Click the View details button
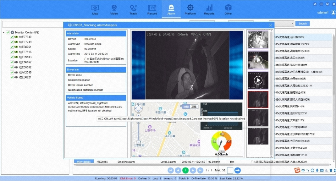The image size is (336, 181). click(x=84, y=162)
